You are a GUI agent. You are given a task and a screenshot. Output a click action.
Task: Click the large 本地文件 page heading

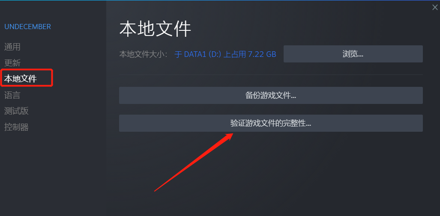[x=155, y=29]
